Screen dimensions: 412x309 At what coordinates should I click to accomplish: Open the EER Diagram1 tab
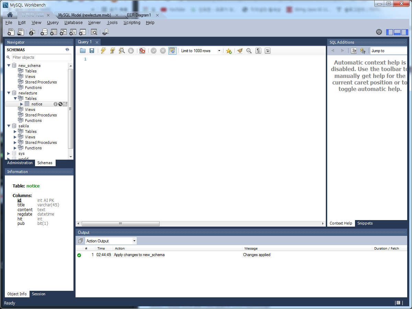tap(139, 15)
